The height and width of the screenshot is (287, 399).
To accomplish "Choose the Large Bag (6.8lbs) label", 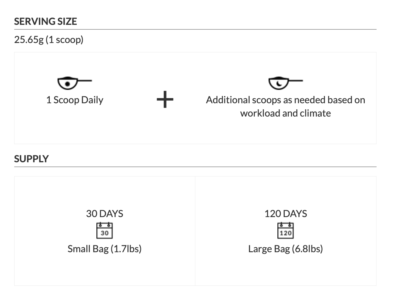I will tap(286, 249).
